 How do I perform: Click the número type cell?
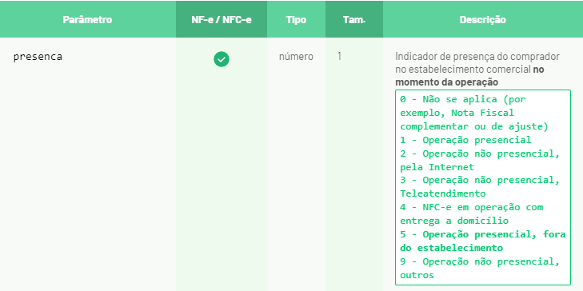tap(297, 57)
